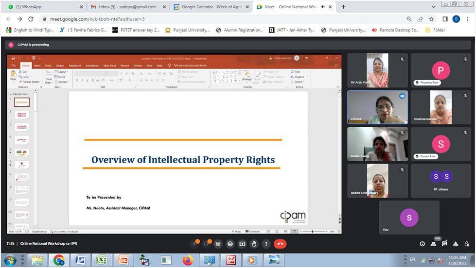This screenshot has height=268, width=476.
Task: Expand Chrome's customize and control menu
Action: coord(467,19)
